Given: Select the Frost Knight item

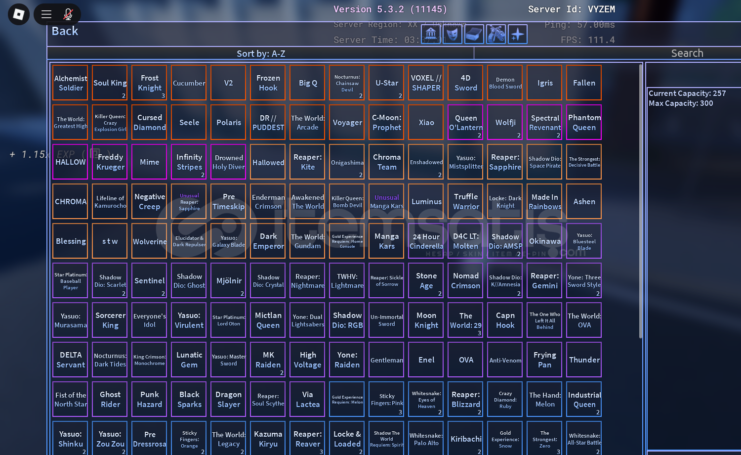Looking at the screenshot, I should (x=150, y=83).
